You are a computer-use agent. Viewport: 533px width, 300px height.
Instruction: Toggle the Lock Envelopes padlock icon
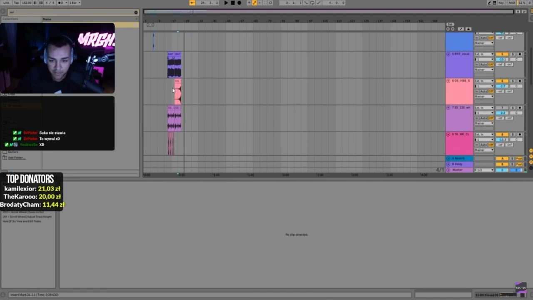pos(468,29)
